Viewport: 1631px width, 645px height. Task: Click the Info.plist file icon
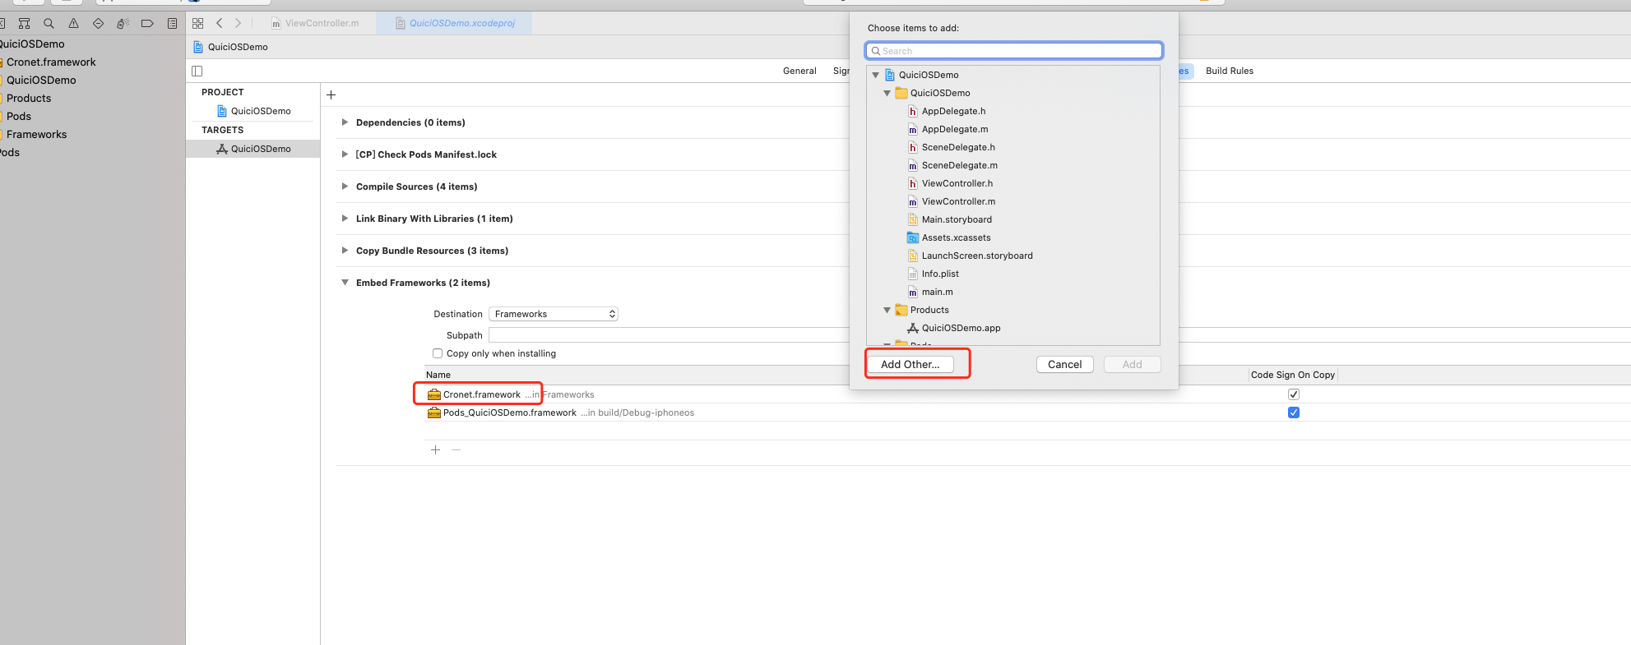912,274
